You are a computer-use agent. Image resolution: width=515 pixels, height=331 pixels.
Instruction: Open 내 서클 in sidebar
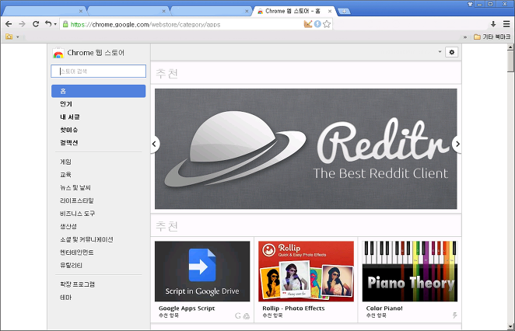point(70,117)
